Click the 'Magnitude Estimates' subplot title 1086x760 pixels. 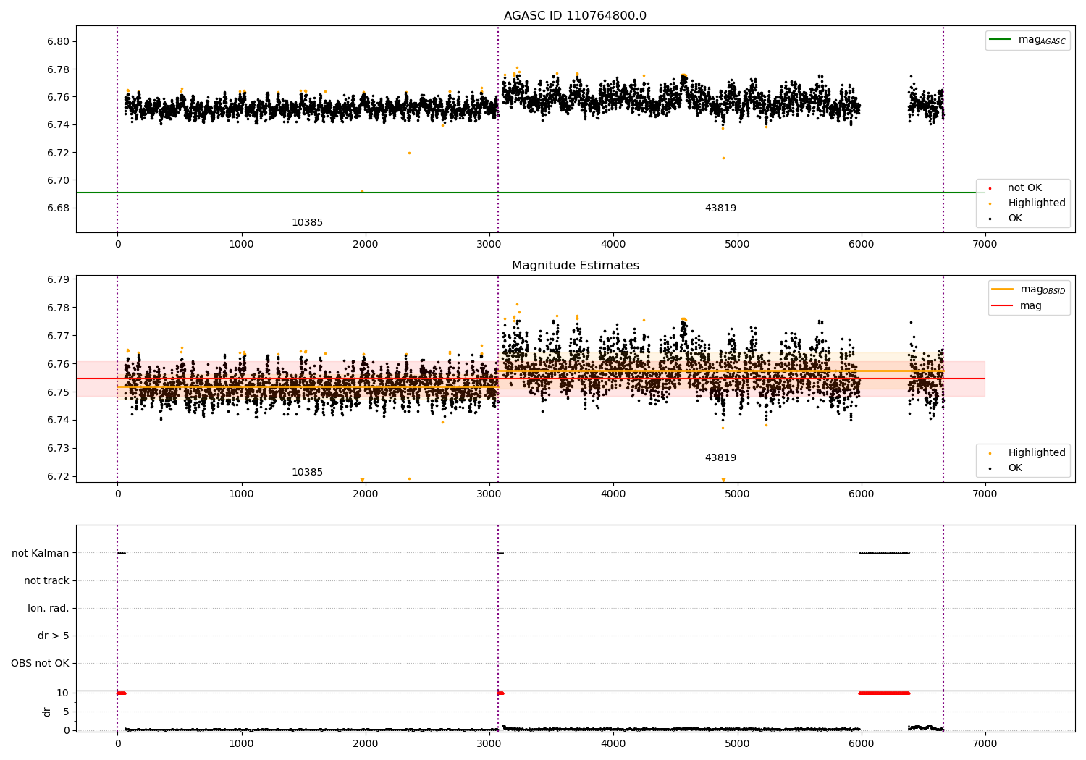pyautogui.click(x=575, y=266)
